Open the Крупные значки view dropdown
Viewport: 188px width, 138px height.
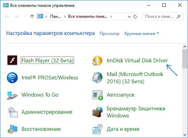pyautogui.click(x=142, y=34)
